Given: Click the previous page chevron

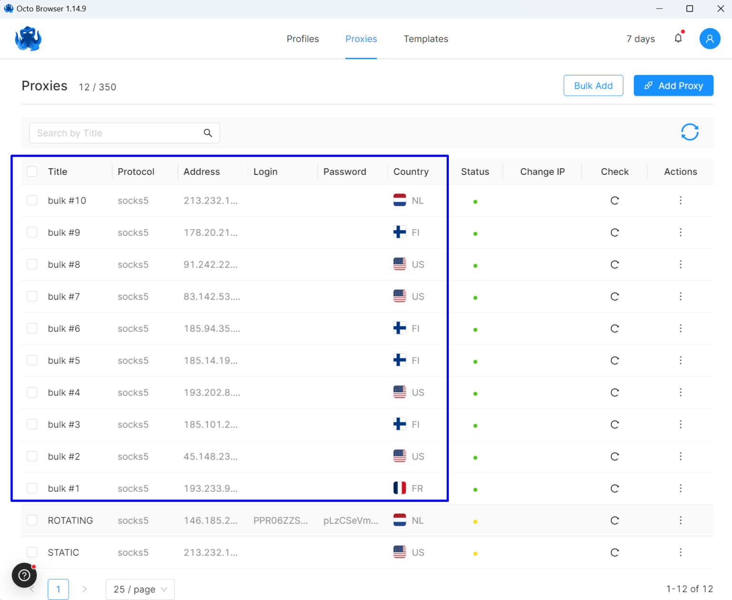Looking at the screenshot, I should (31, 589).
